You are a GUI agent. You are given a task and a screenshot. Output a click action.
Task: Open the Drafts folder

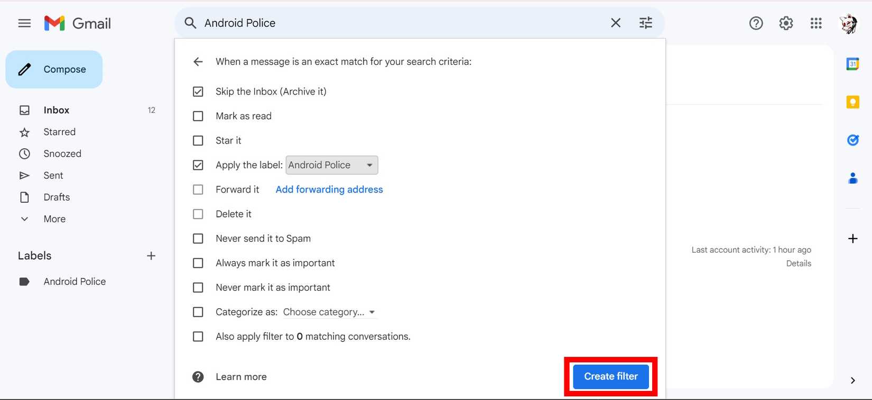[57, 197]
